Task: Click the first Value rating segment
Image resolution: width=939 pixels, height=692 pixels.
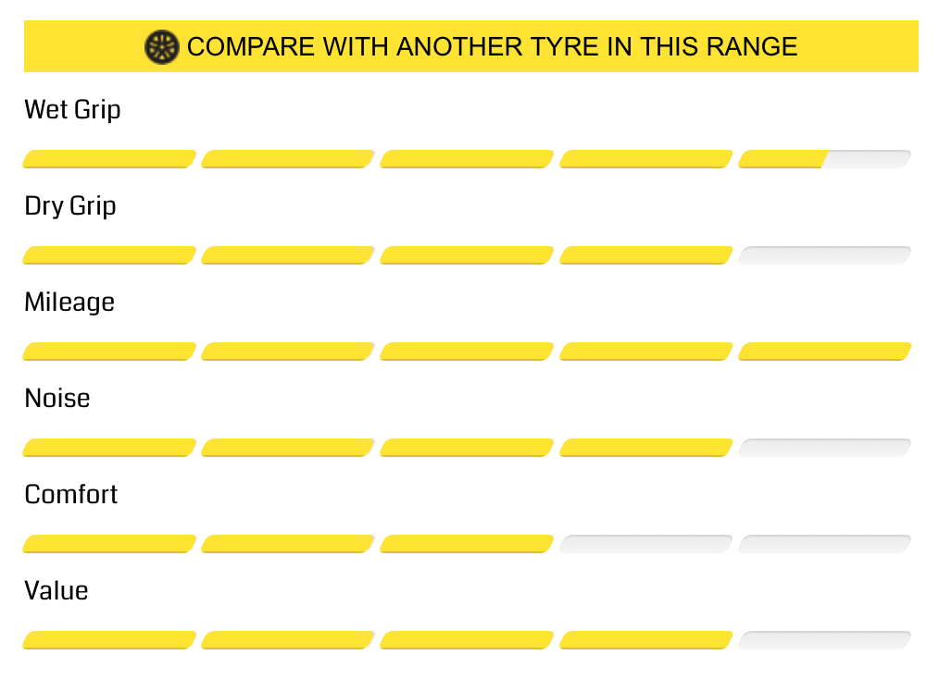Action: (109, 640)
